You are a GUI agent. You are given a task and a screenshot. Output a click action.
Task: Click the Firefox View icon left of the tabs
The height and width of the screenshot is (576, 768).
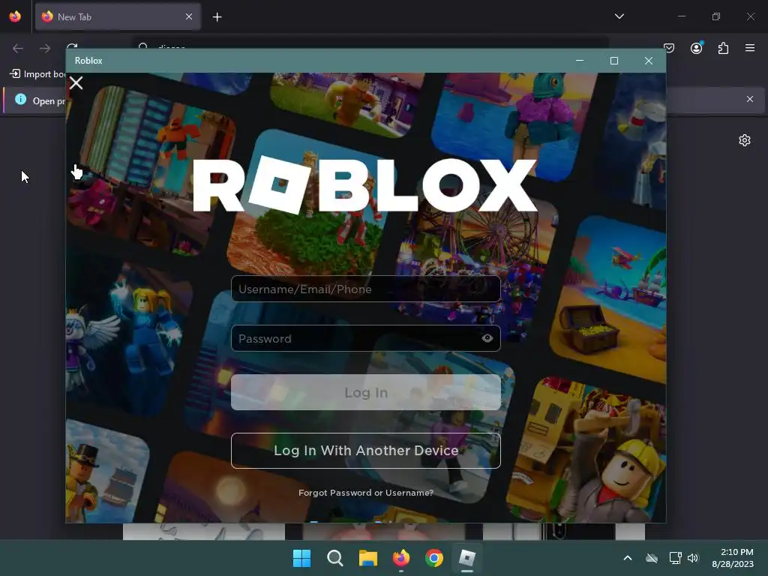point(15,16)
